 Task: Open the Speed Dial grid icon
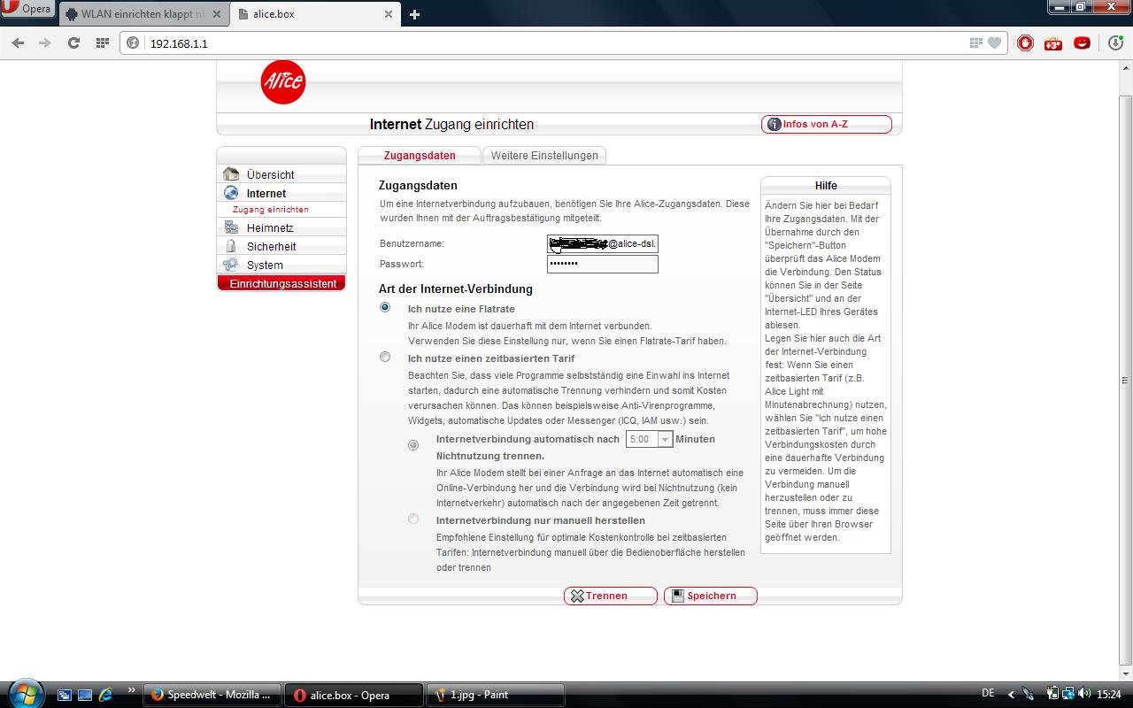[102, 42]
